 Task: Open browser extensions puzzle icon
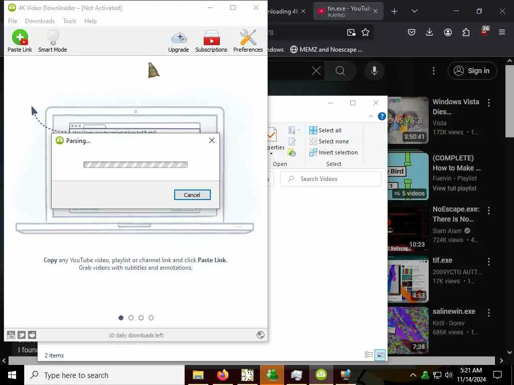pyautogui.click(x=466, y=32)
